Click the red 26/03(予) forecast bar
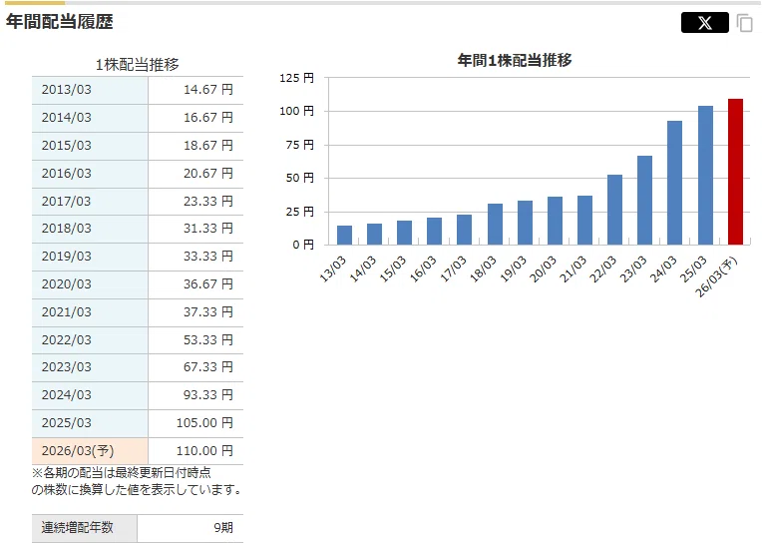This screenshot has height=546, width=762. 735,172
